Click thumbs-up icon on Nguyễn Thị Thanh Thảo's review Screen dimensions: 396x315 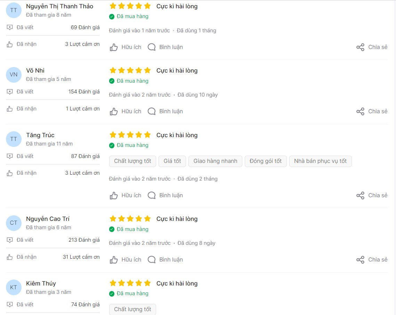(x=114, y=47)
